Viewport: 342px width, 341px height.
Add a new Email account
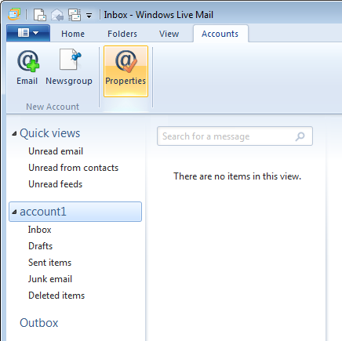(27, 68)
